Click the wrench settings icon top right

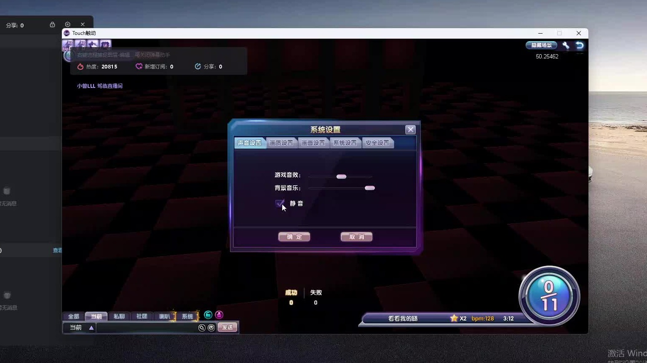pos(566,45)
